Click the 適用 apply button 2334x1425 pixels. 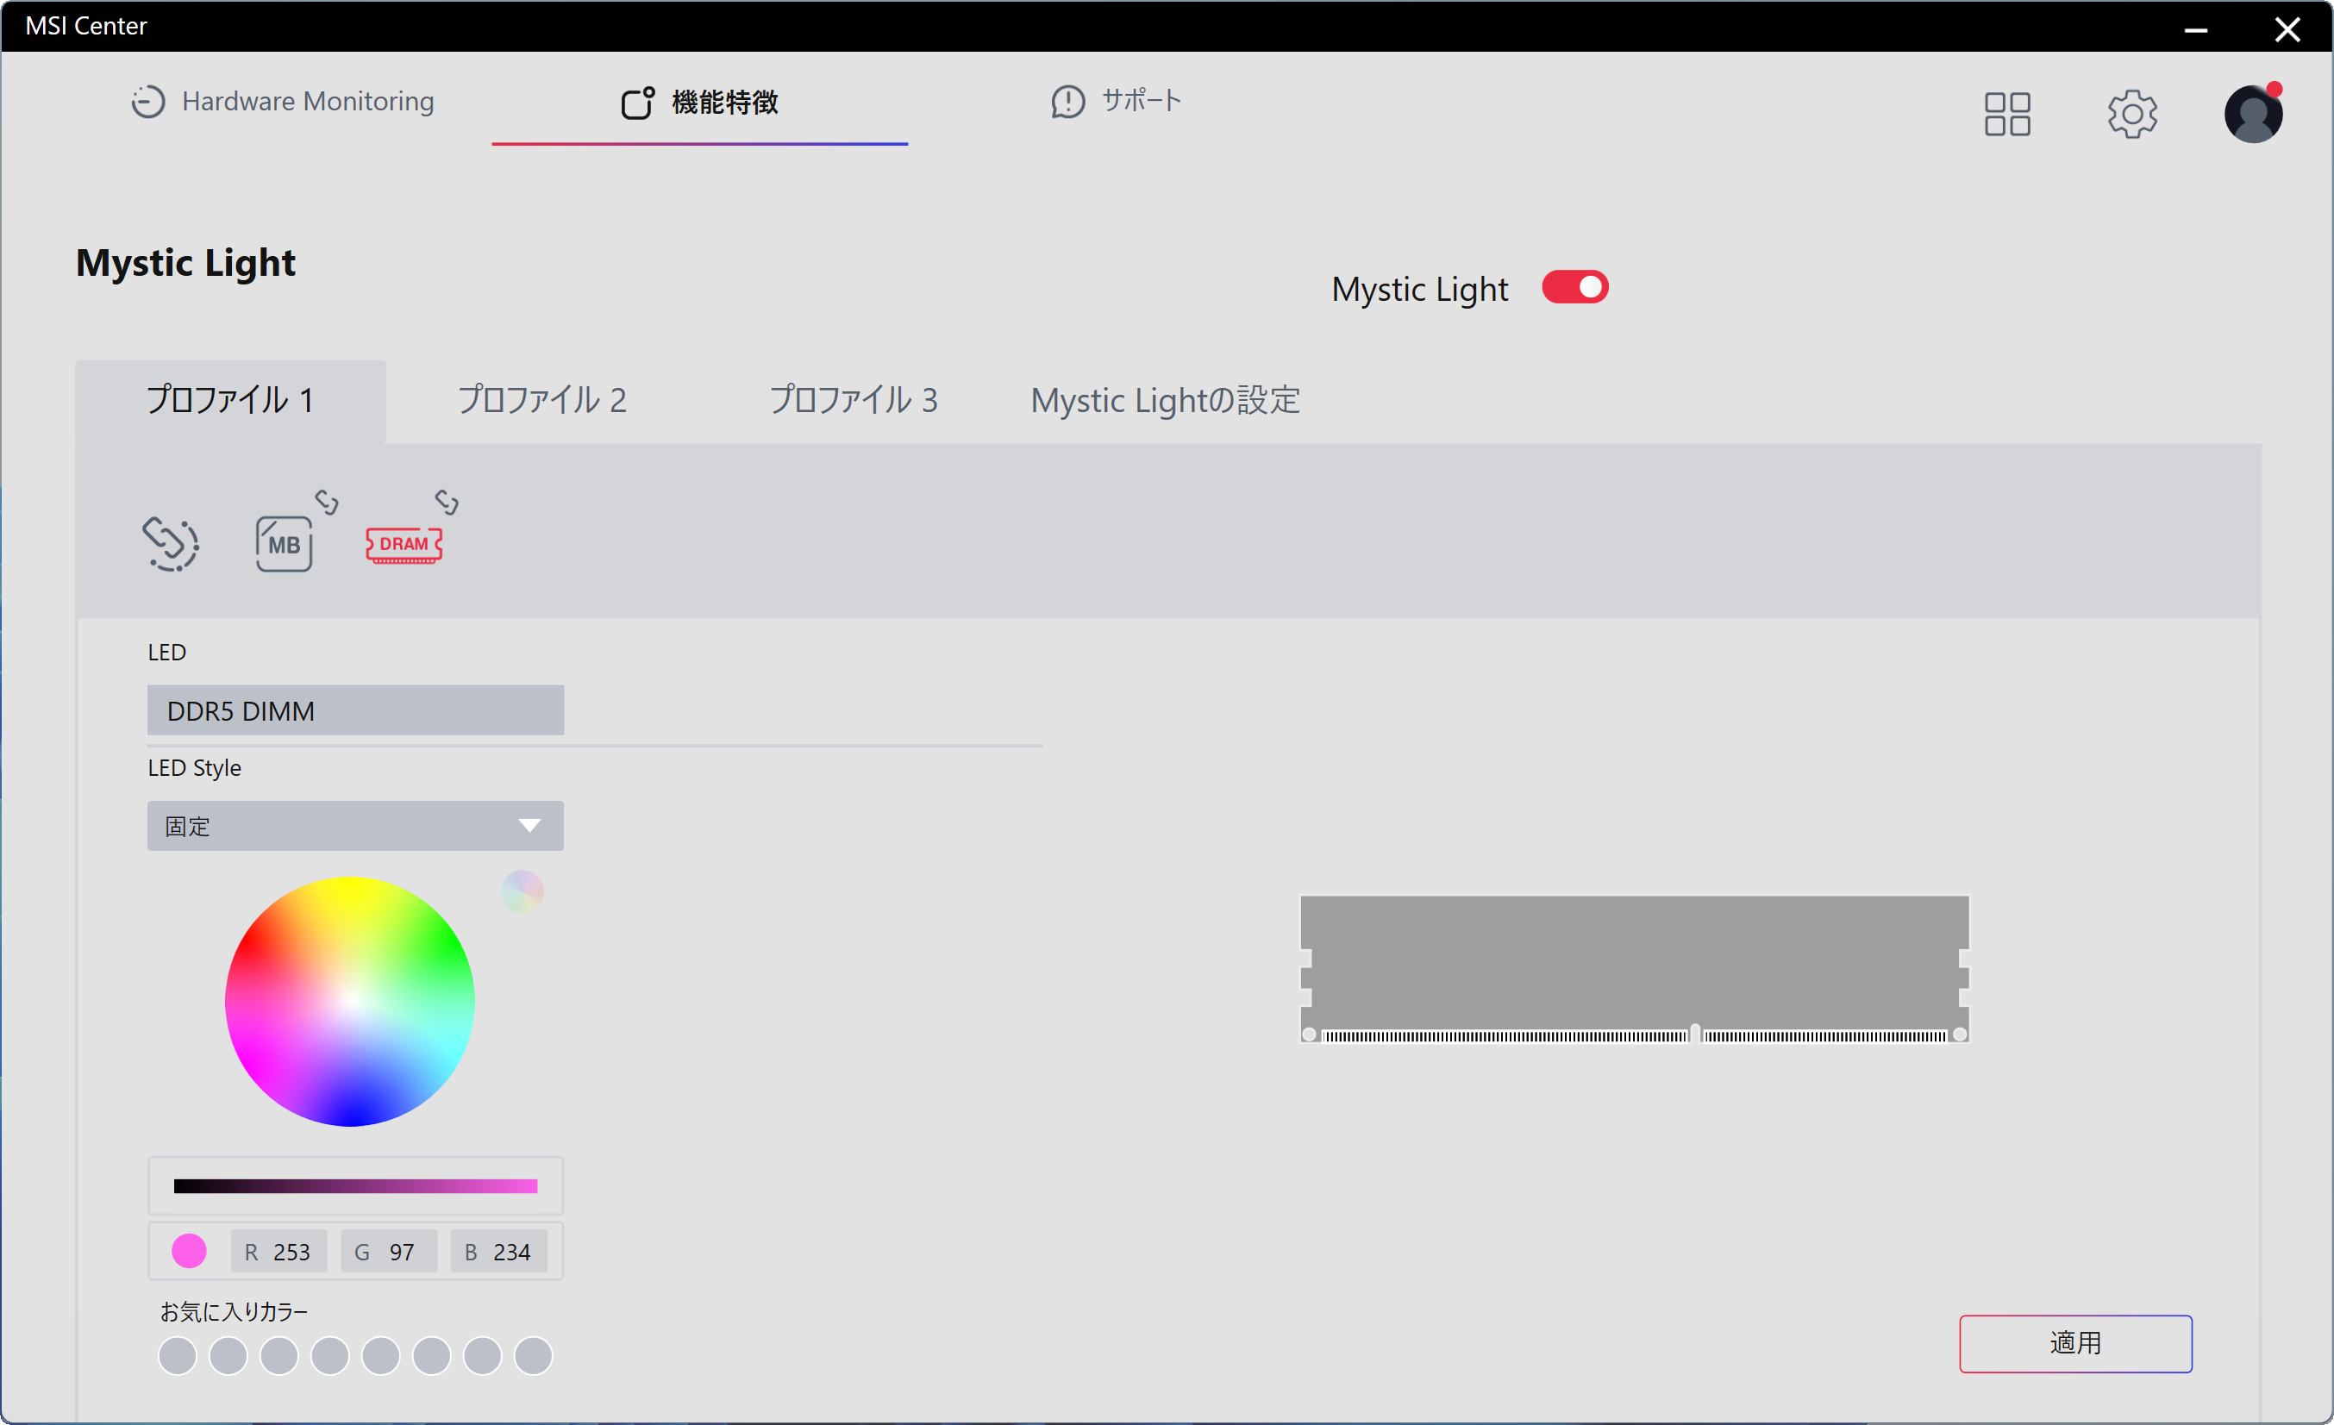pyautogui.click(x=2075, y=1344)
